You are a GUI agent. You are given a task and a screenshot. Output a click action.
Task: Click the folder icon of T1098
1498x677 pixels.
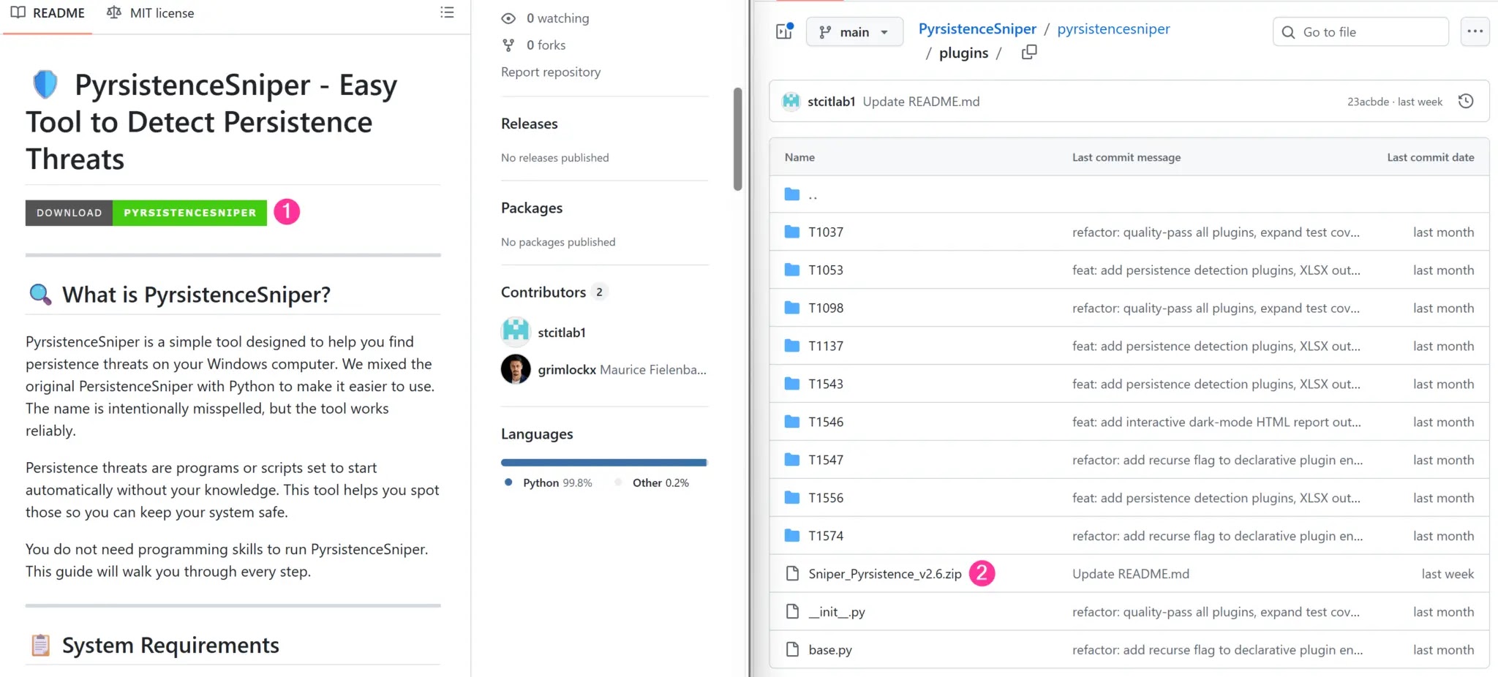pos(791,308)
